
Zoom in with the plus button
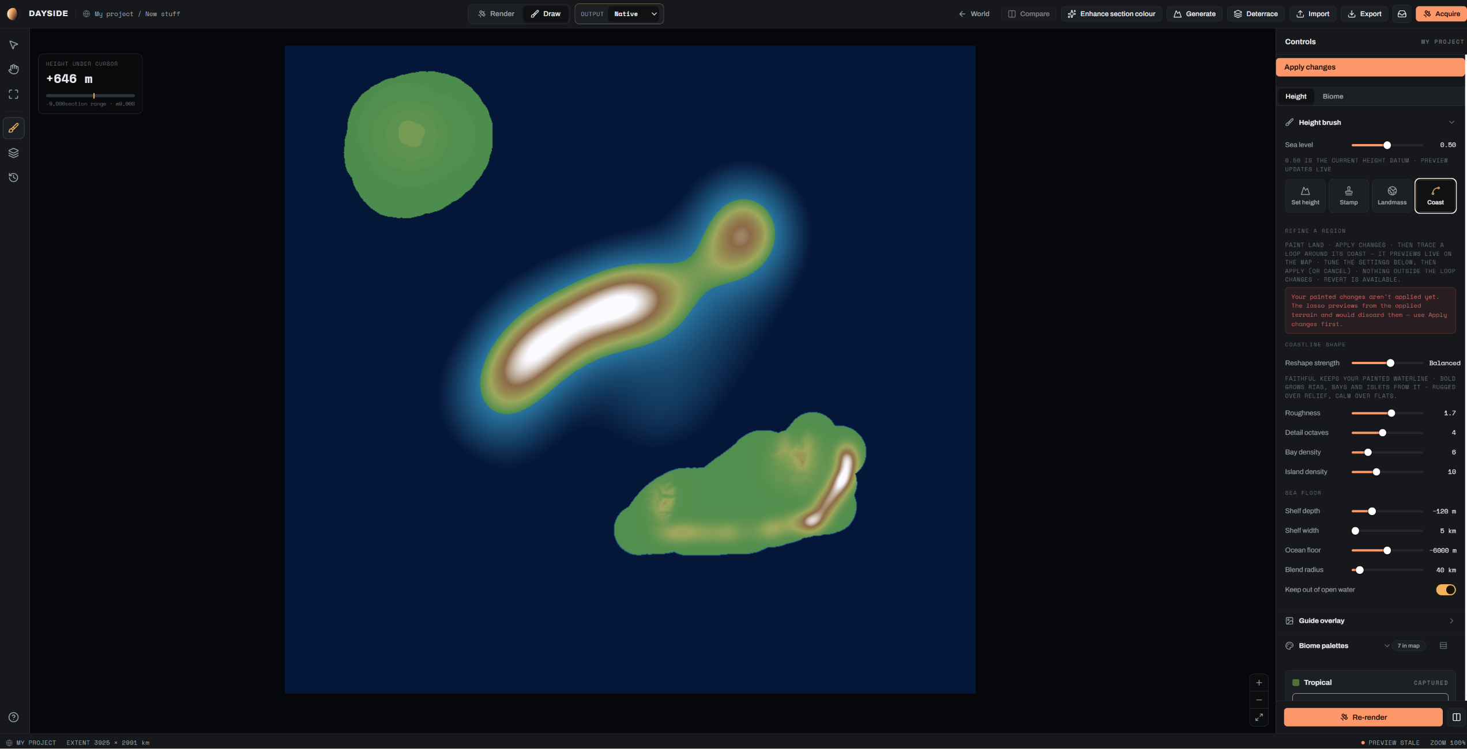pyautogui.click(x=1259, y=683)
